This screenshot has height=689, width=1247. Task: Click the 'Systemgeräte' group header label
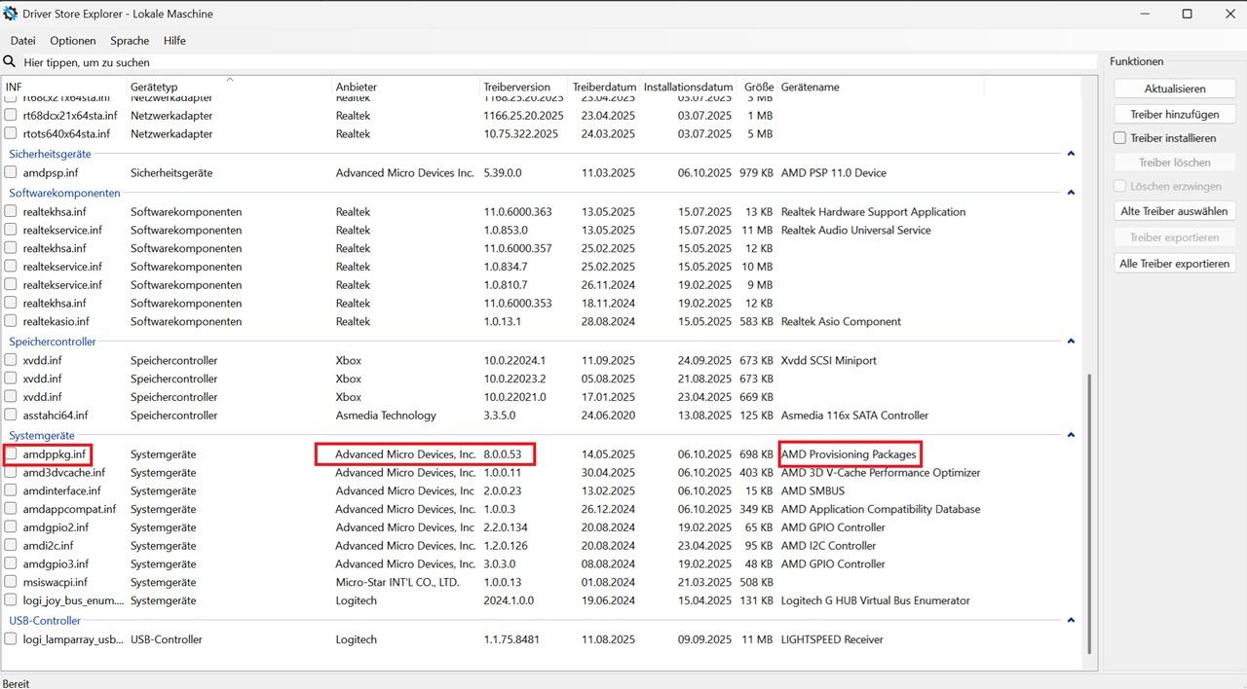point(42,436)
